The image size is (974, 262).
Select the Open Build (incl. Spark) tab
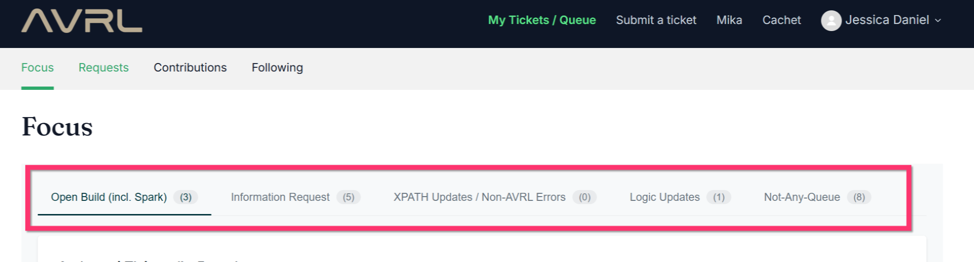pos(124,197)
